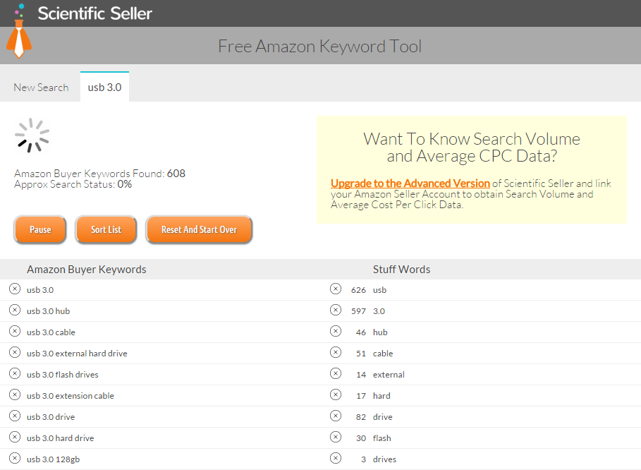This screenshot has width=641, height=470.
Task: Delete 'usb 3.0 external hard drive' keyword
Action: (15, 352)
